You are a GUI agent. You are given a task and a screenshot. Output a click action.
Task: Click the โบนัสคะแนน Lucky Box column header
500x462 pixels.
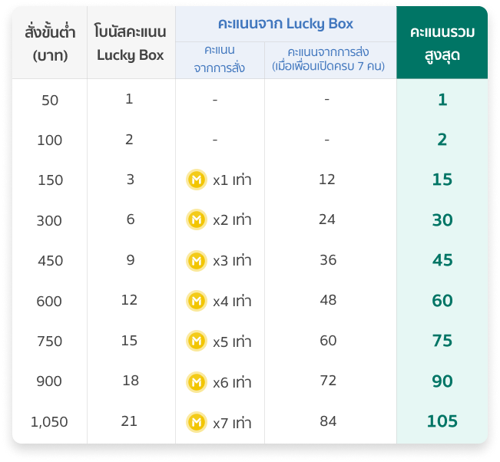[x=130, y=43]
